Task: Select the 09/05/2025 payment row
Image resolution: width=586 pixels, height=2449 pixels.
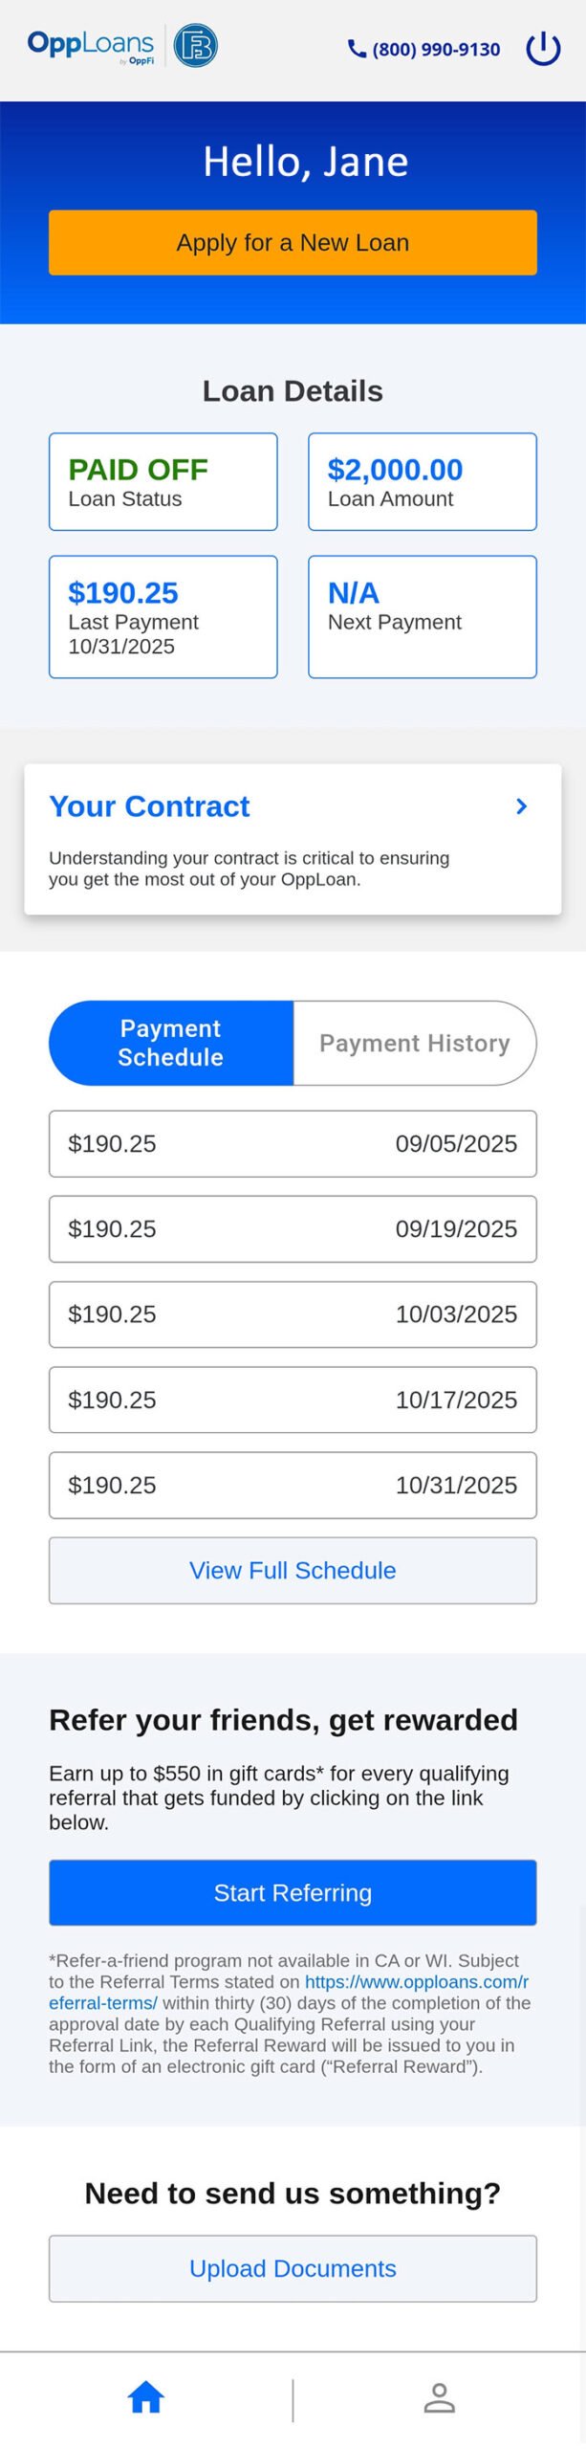Action: click(x=293, y=1143)
